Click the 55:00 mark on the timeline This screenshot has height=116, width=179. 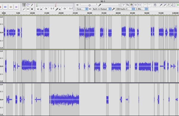[x=161, y=13]
